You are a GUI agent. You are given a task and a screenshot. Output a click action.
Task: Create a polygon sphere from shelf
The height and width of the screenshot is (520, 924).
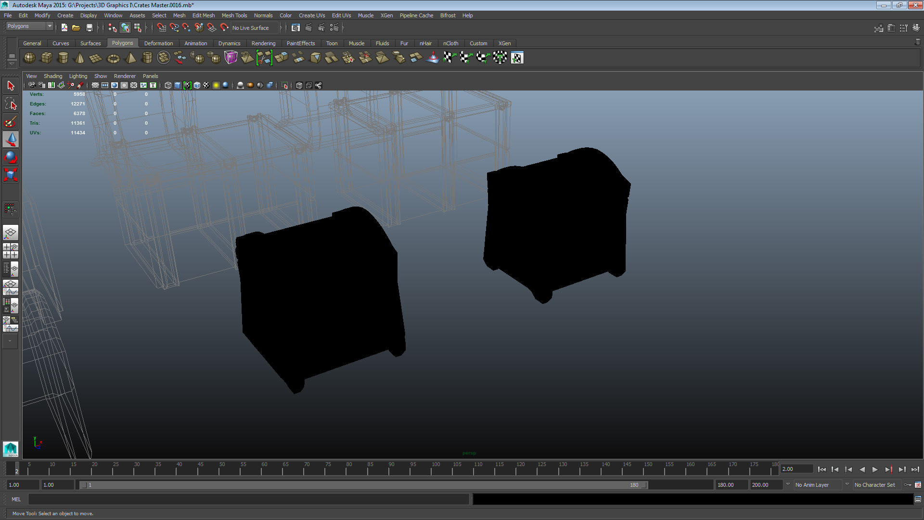click(29, 58)
